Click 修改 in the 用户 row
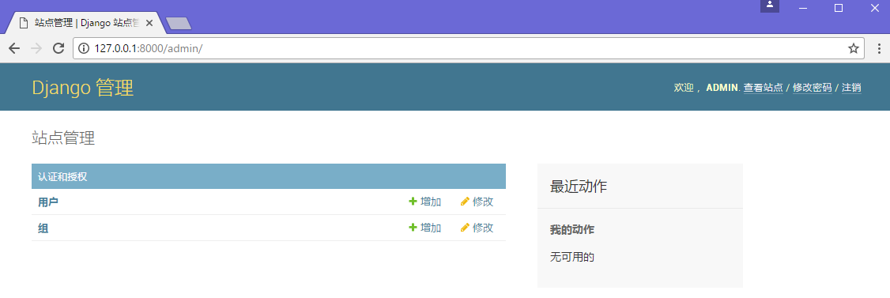The height and width of the screenshot is (298, 890). pyautogui.click(x=477, y=202)
